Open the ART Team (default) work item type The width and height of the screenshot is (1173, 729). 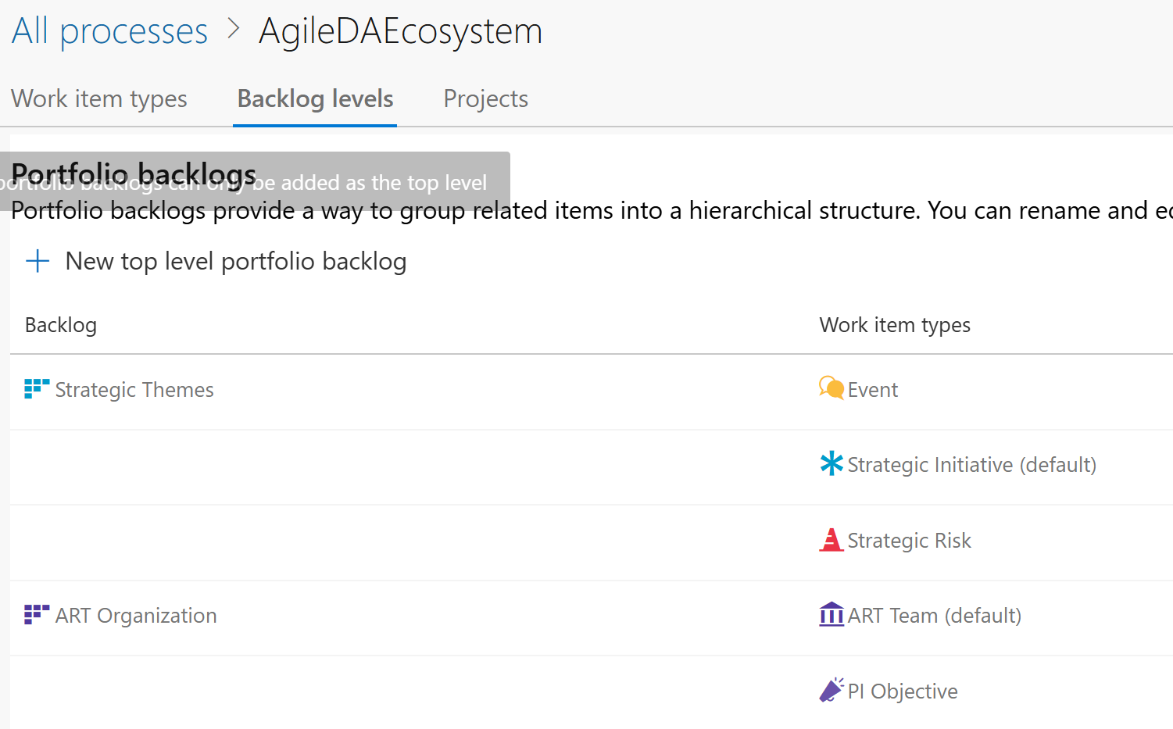[x=935, y=616]
